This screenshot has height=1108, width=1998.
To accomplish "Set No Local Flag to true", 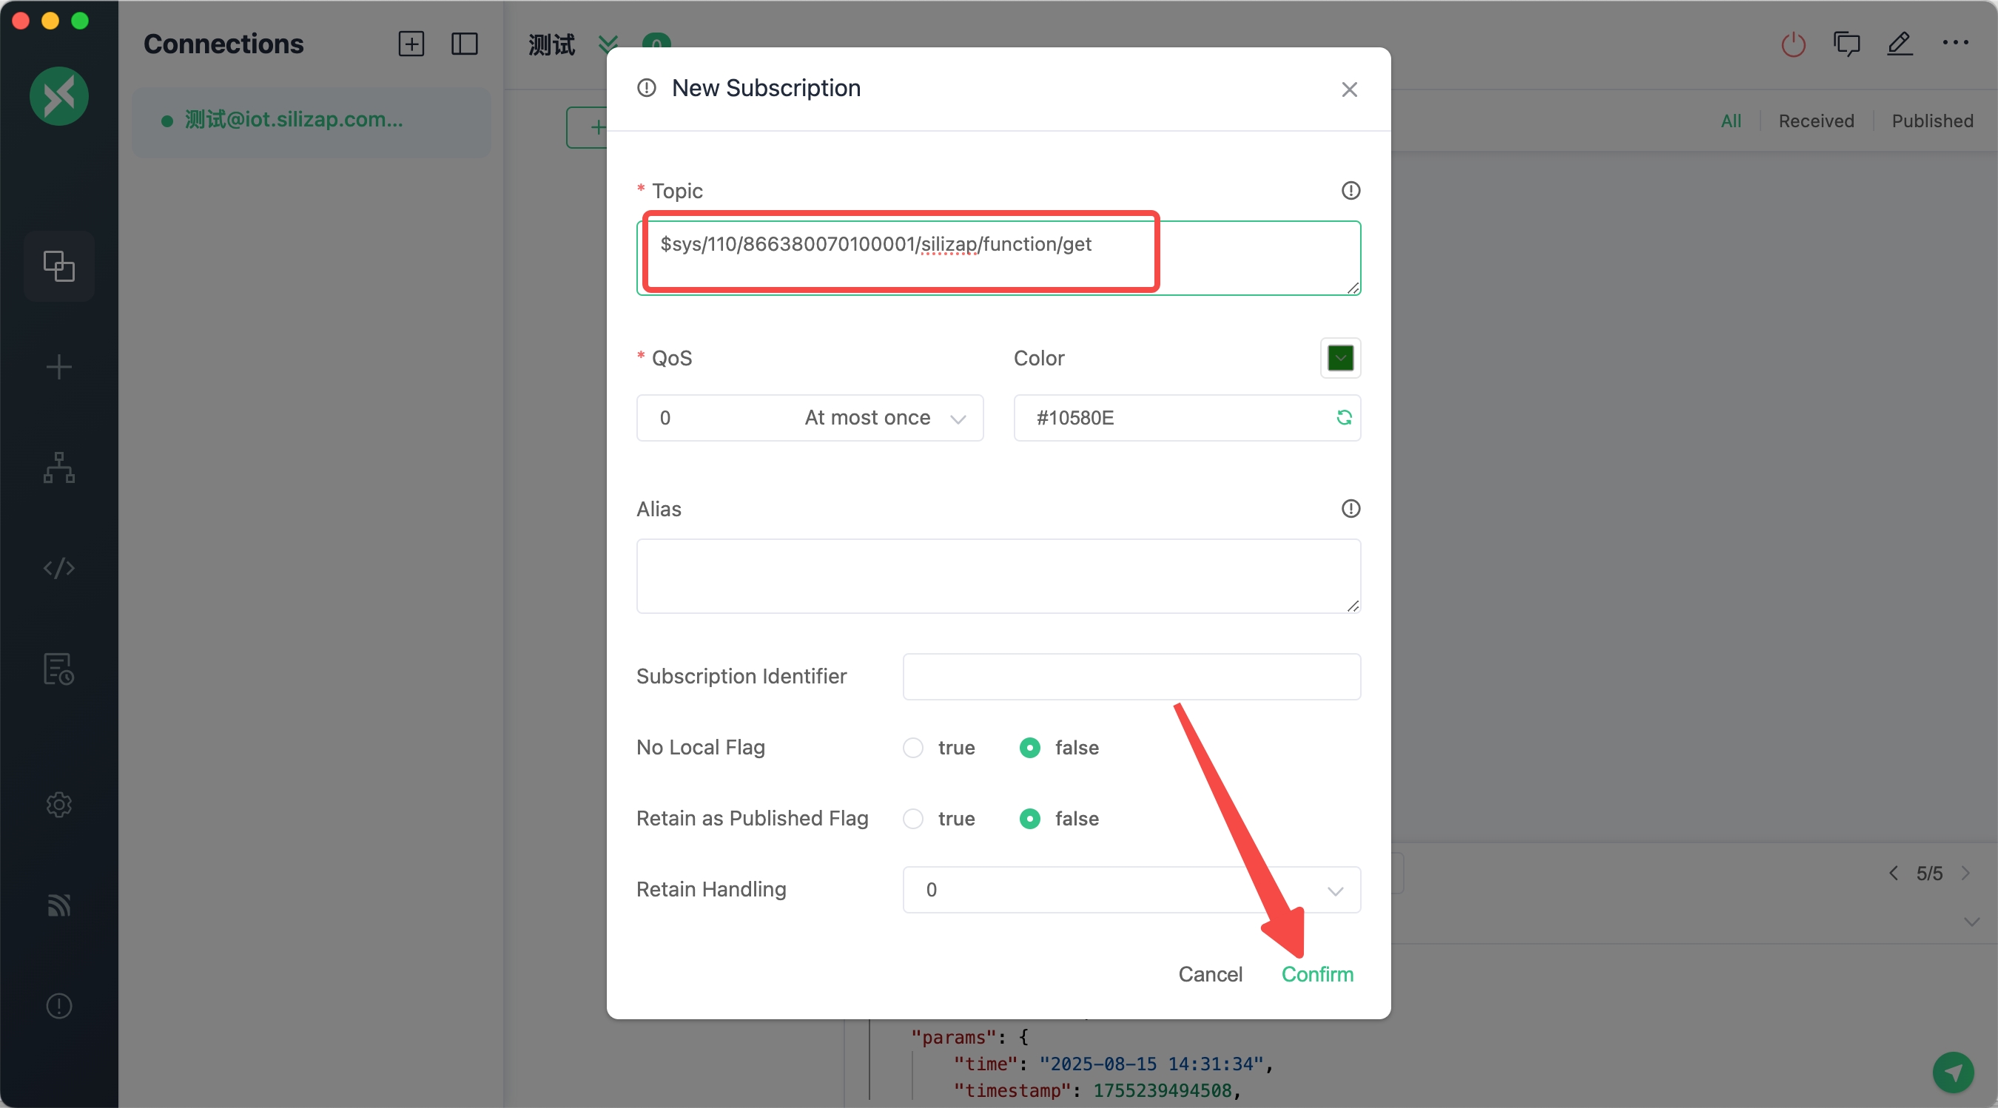I will (x=913, y=748).
